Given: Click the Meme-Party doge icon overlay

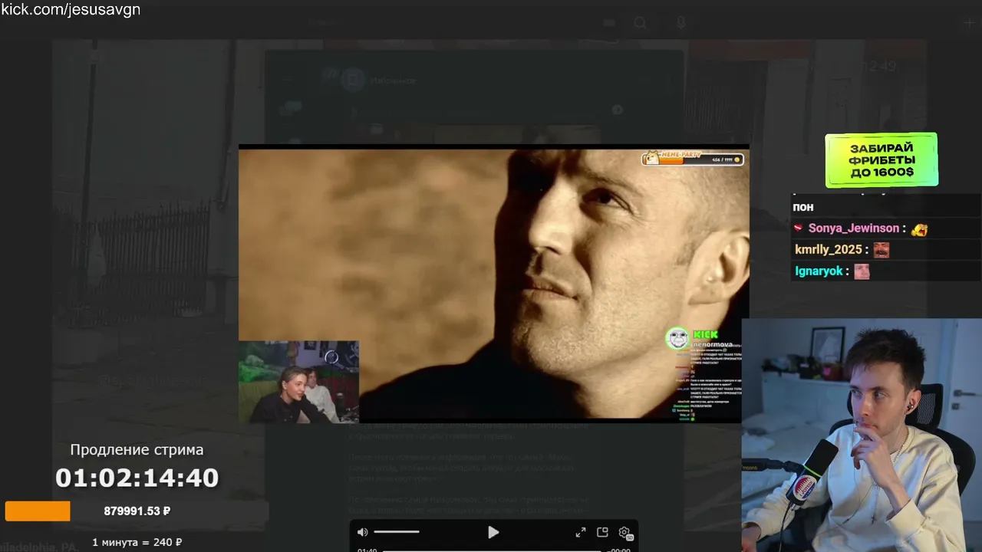Looking at the screenshot, I should [x=651, y=158].
